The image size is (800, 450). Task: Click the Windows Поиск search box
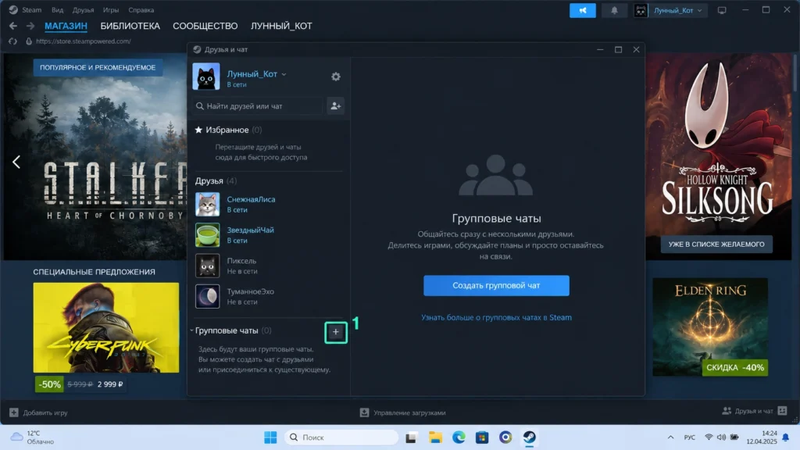(x=341, y=437)
